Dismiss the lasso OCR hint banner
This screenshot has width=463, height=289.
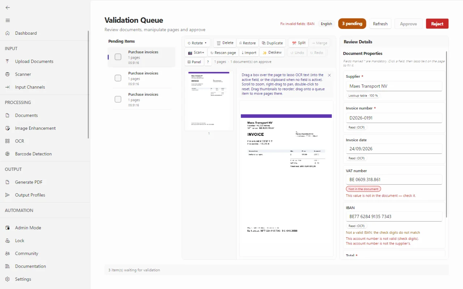point(329,75)
